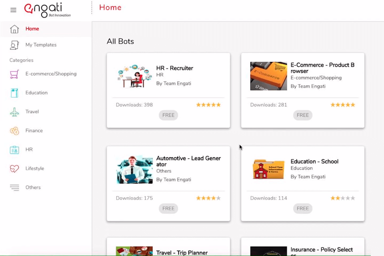Select the Education book icon

14,93
